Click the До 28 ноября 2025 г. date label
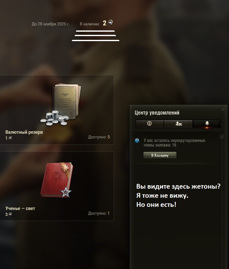229x269 pixels. (x=50, y=24)
